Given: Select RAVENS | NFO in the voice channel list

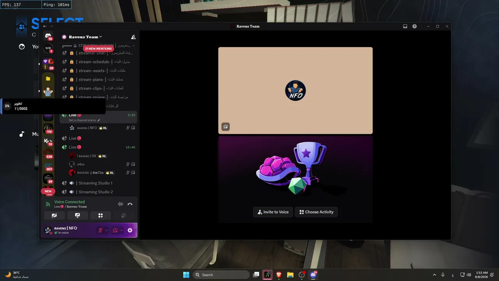Looking at the screenshot, I should [x=102, y=128].
